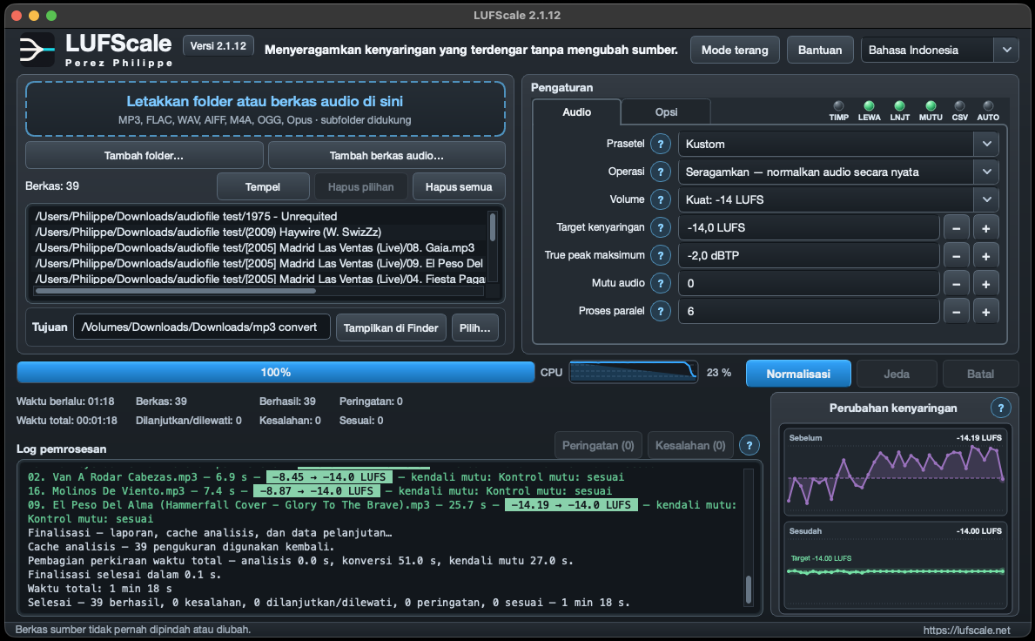Click the Tempel button
Image resolution: width=1035 pixels, height=641 pixels.
click(263, 187)
